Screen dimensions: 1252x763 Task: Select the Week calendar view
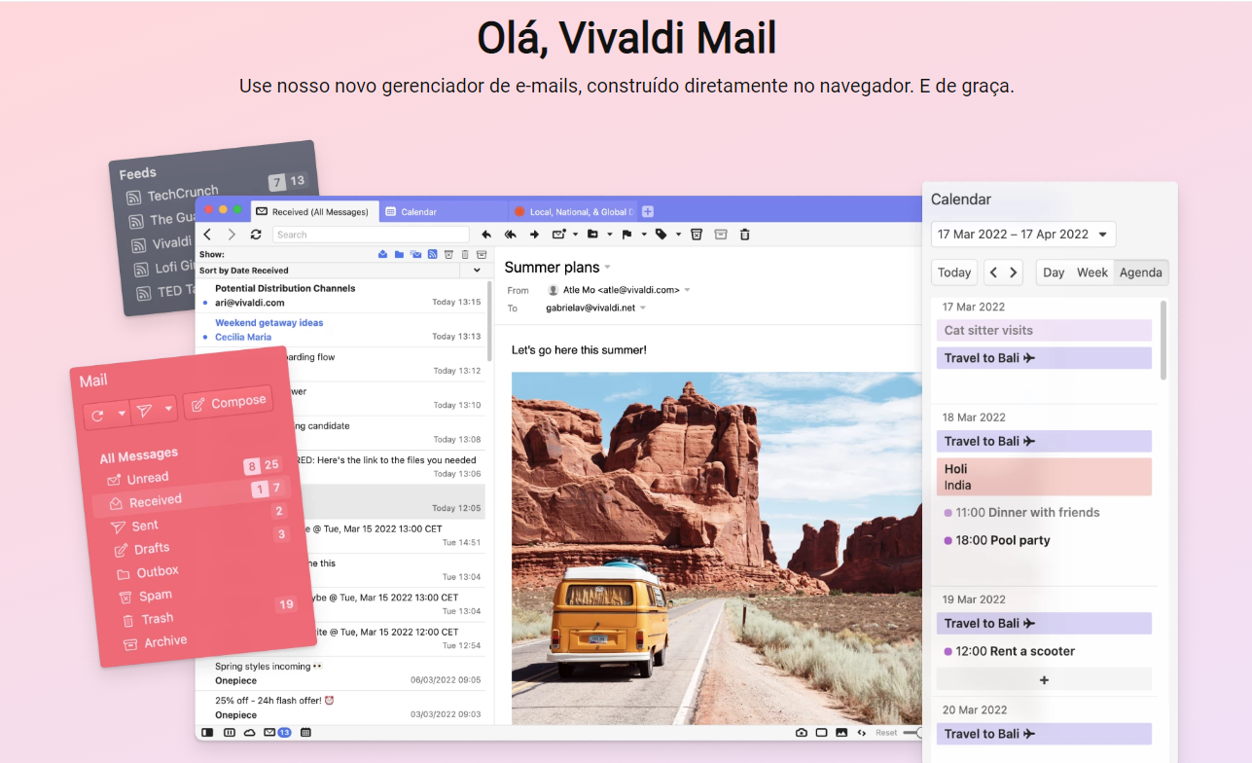coord(1092,272)
